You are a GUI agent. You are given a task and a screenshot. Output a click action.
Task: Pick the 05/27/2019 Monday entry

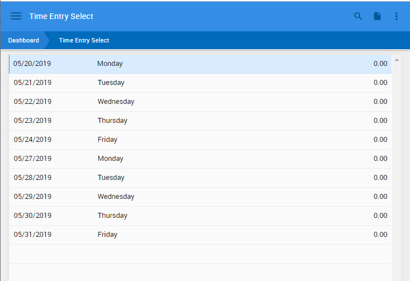200,159
